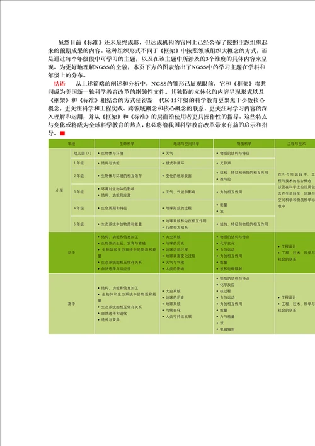Click '结构、功能和应激' in grade 3 row

116,195
